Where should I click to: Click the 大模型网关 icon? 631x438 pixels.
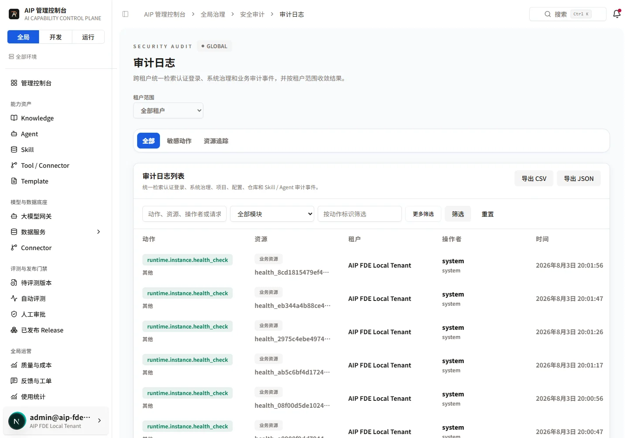pyautogui.click(x=14, y=216)
